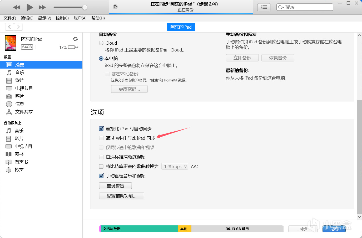Click the 64GB capacity badge
This screenshot has height=238, width=362.
(x=27, y=47)
